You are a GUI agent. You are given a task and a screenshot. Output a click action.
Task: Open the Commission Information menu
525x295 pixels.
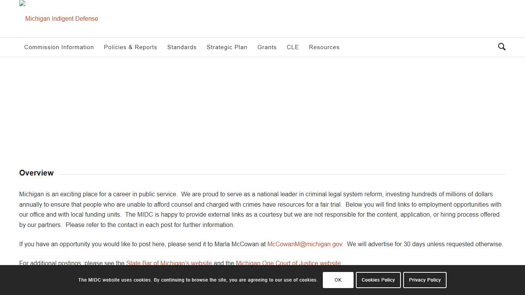click(59, 47)
